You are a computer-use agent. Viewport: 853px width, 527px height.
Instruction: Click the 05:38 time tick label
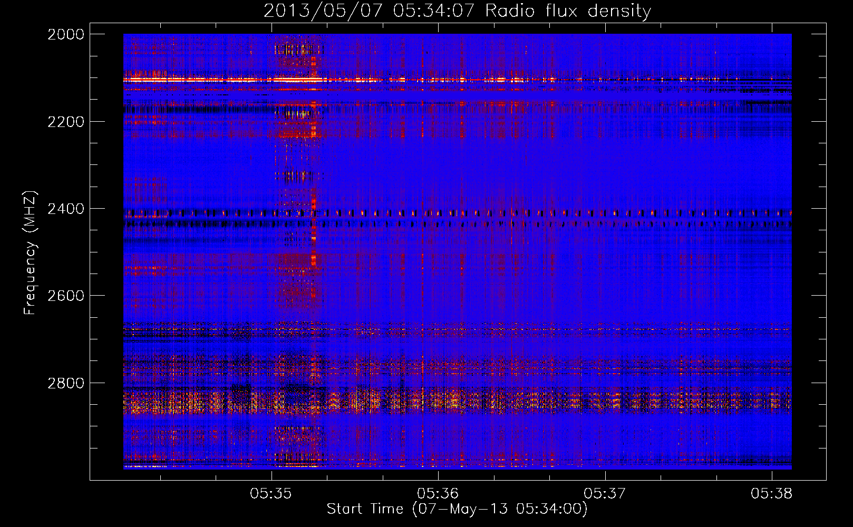772,493
